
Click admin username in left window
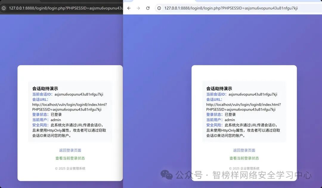(x=56, y=120)
